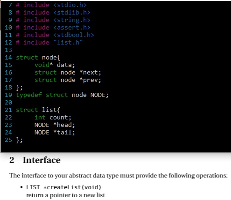The width and height of the screenshot is (231, 200).
Task: Click the 'int count;' member line
Action: [53, 118]
